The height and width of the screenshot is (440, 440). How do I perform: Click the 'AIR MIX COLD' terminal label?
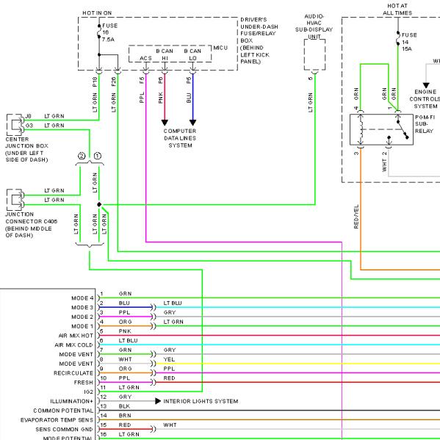73,345
